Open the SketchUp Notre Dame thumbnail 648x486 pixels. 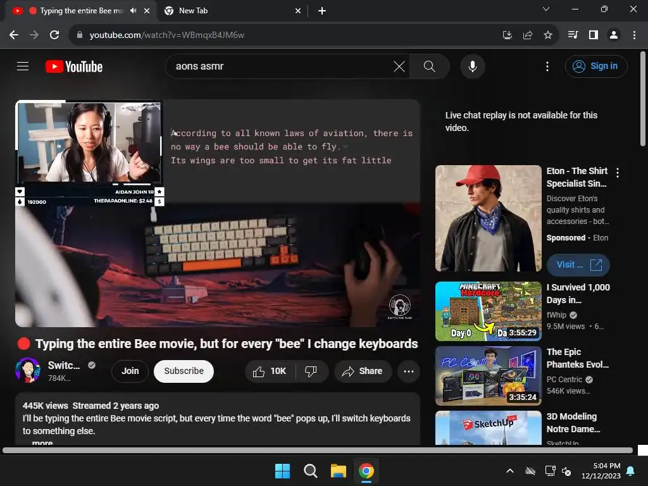click(x=489, y=428)
